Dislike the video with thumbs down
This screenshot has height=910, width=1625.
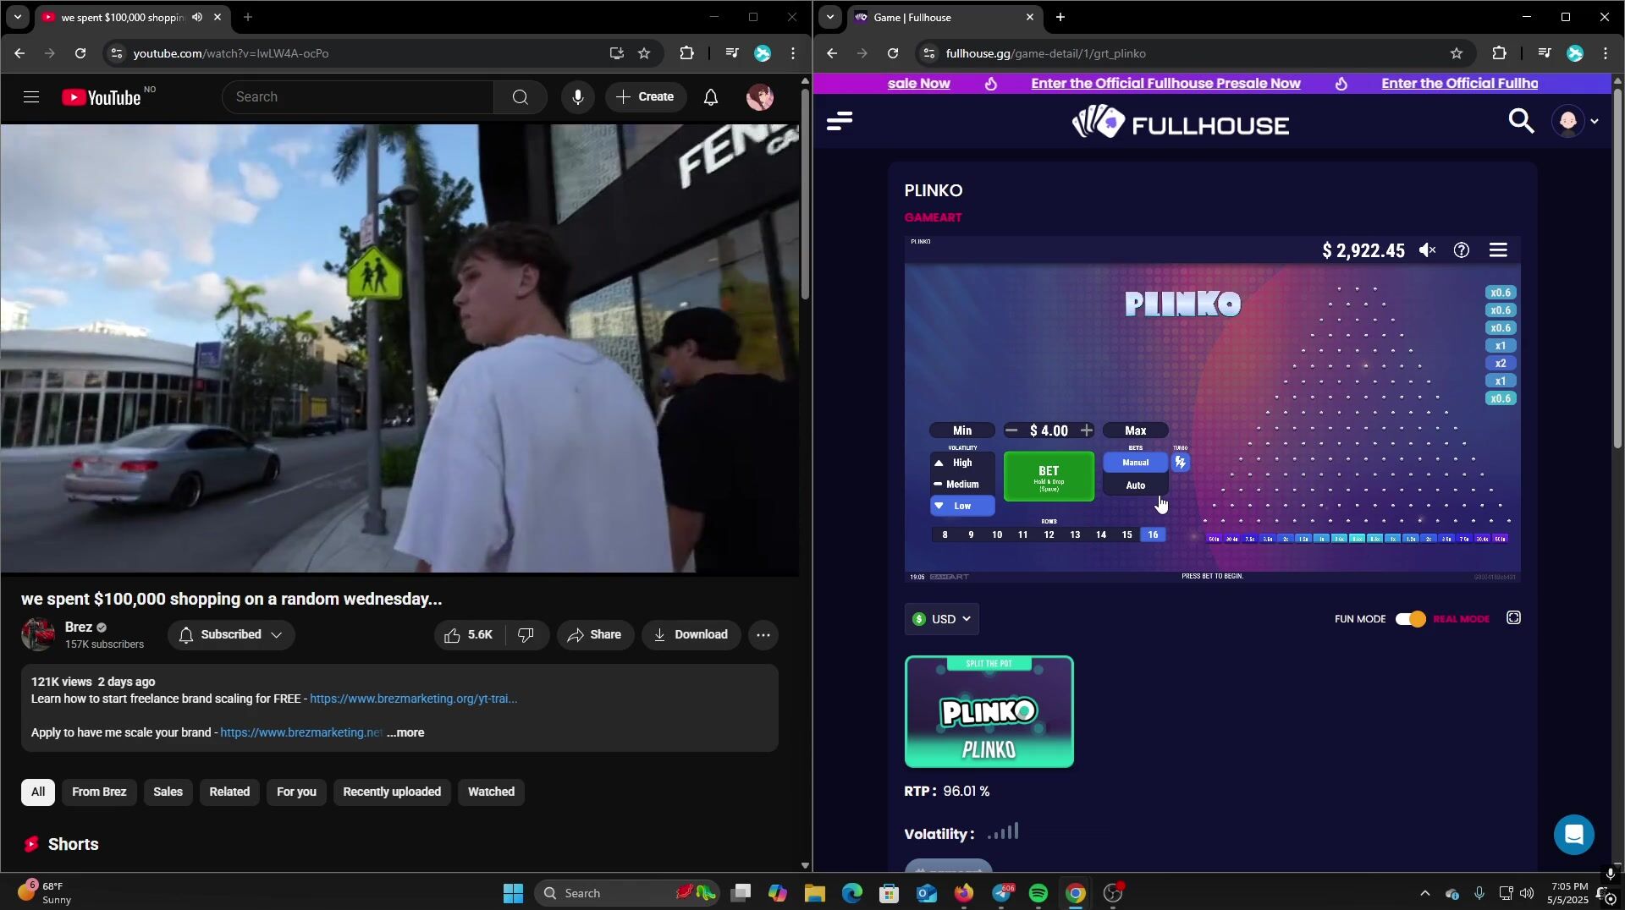526,635
